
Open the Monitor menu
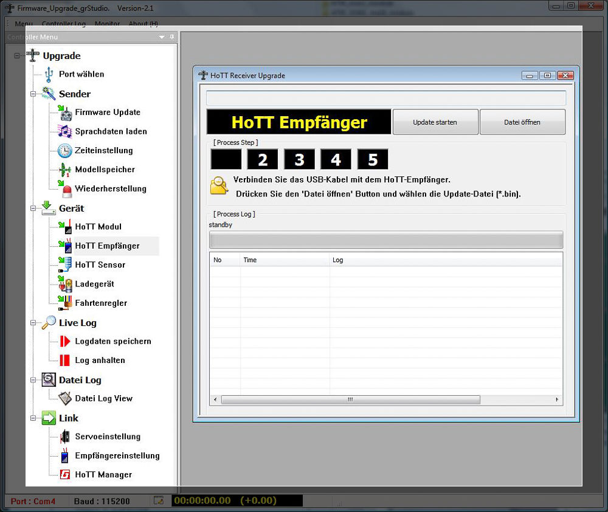point(107,24)
